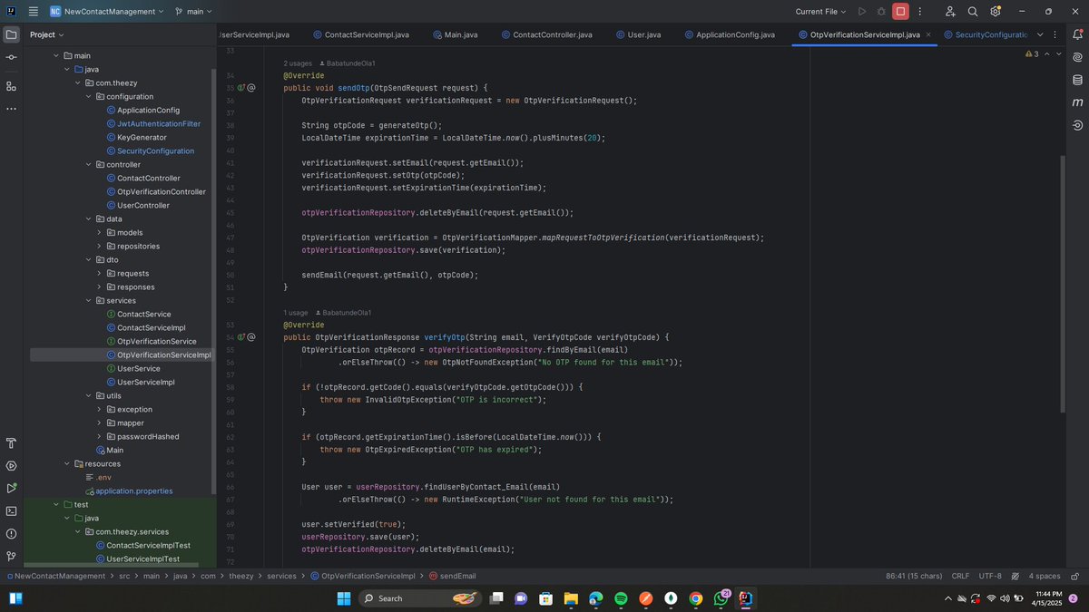
Task: Open the NewContactManagement project dropdown
Action: 106,12
